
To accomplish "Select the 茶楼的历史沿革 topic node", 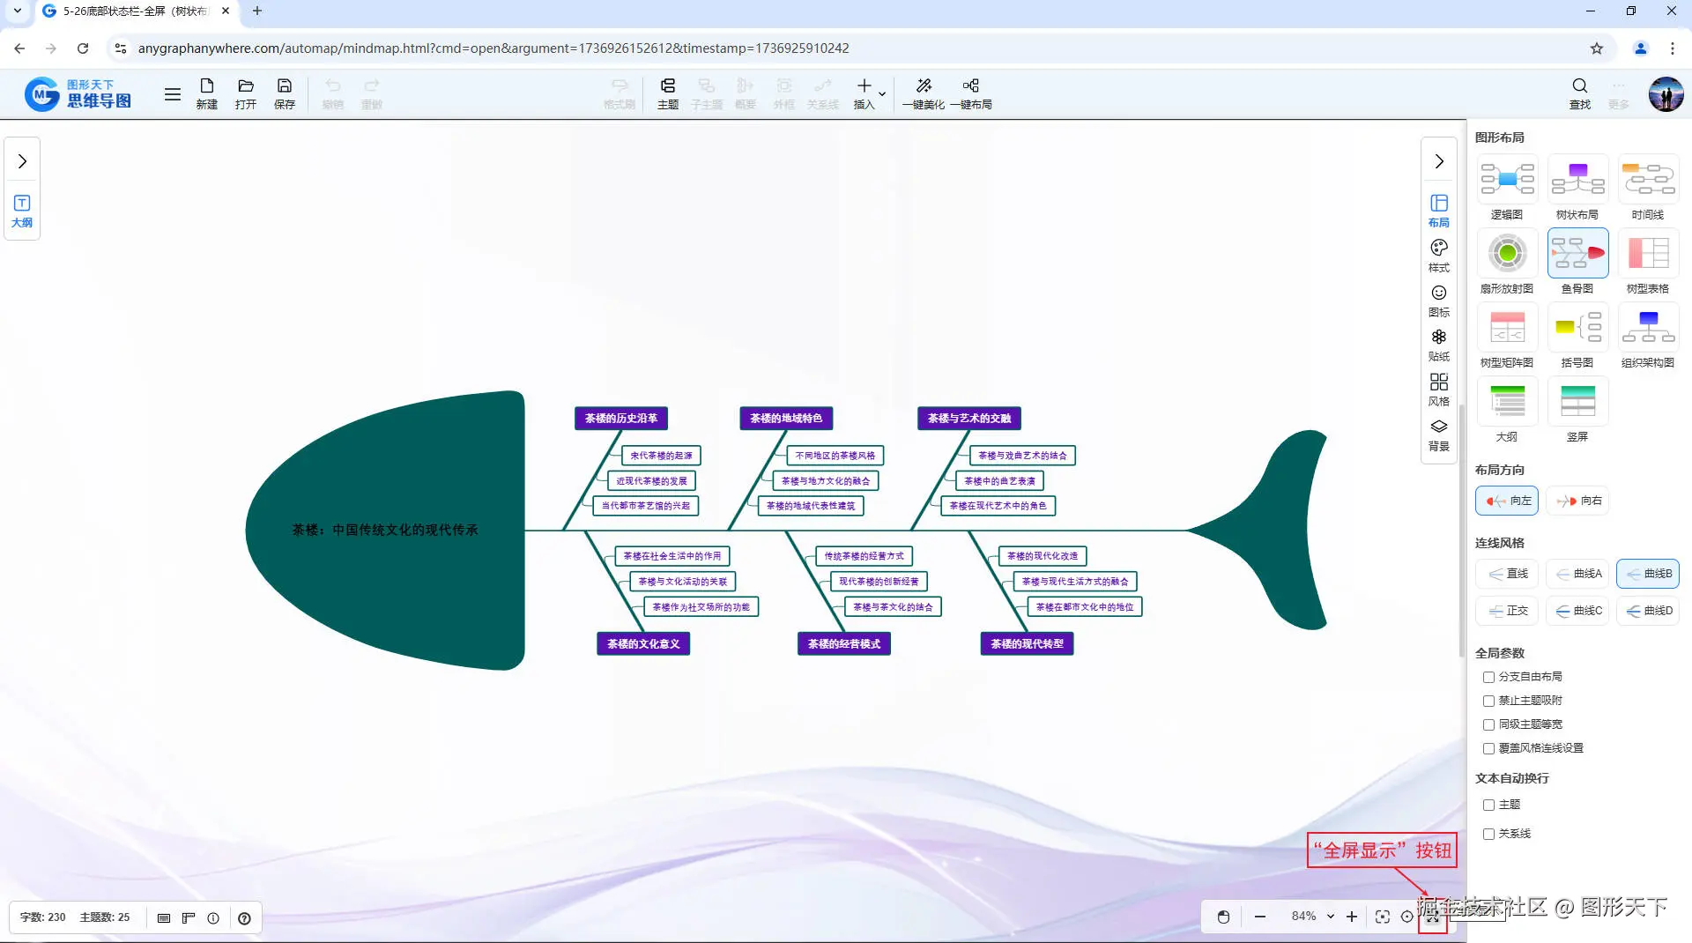I will pyautogui.click(x=621, y=419).
